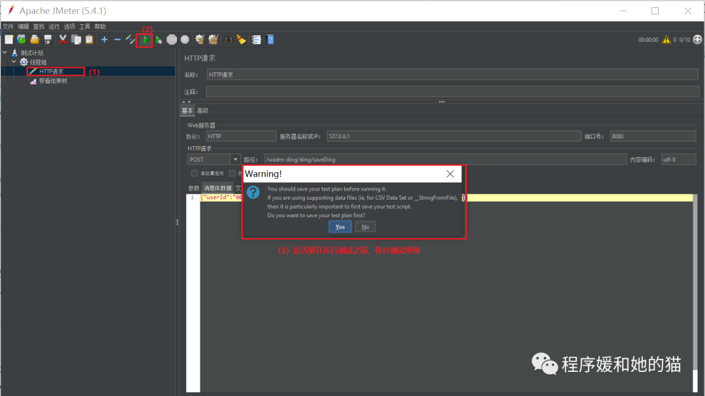Screen dimensions: 705x396
Task: Click the Help question mark toolbar icon
Action: (x=270, y=40)
